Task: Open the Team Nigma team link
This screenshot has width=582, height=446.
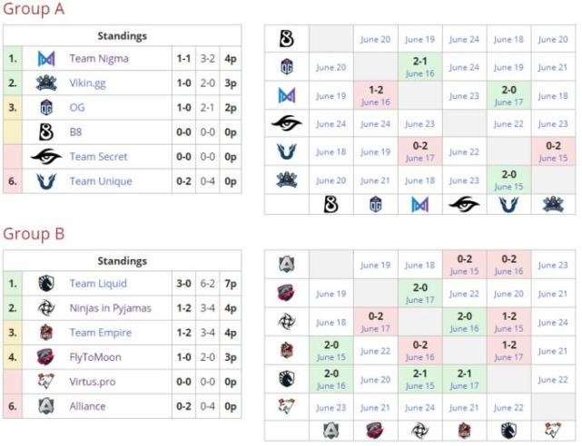Action: 99,59
